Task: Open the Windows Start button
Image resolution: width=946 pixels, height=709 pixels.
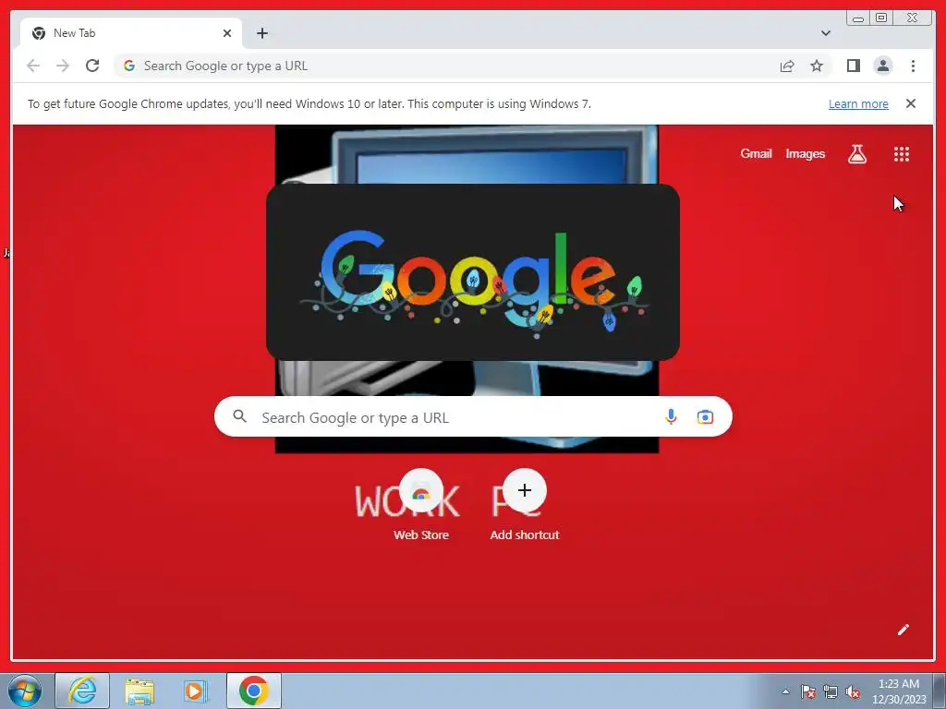Action: pyautogui.click(x=25, y=691)
